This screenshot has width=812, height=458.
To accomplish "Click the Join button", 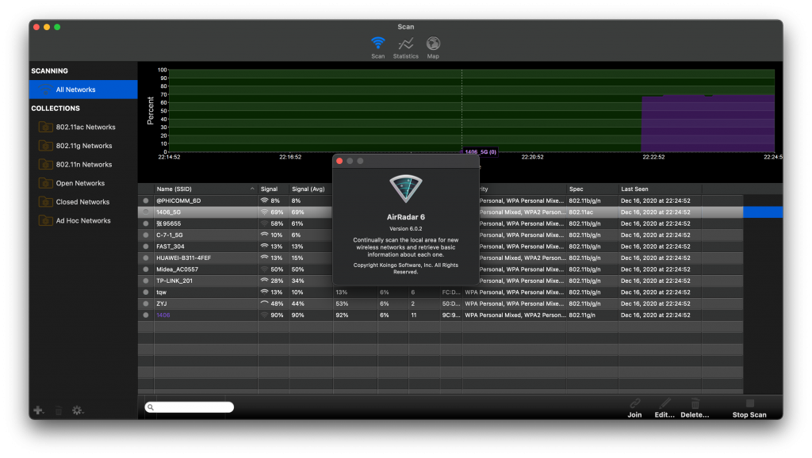I will pos(635,408).
